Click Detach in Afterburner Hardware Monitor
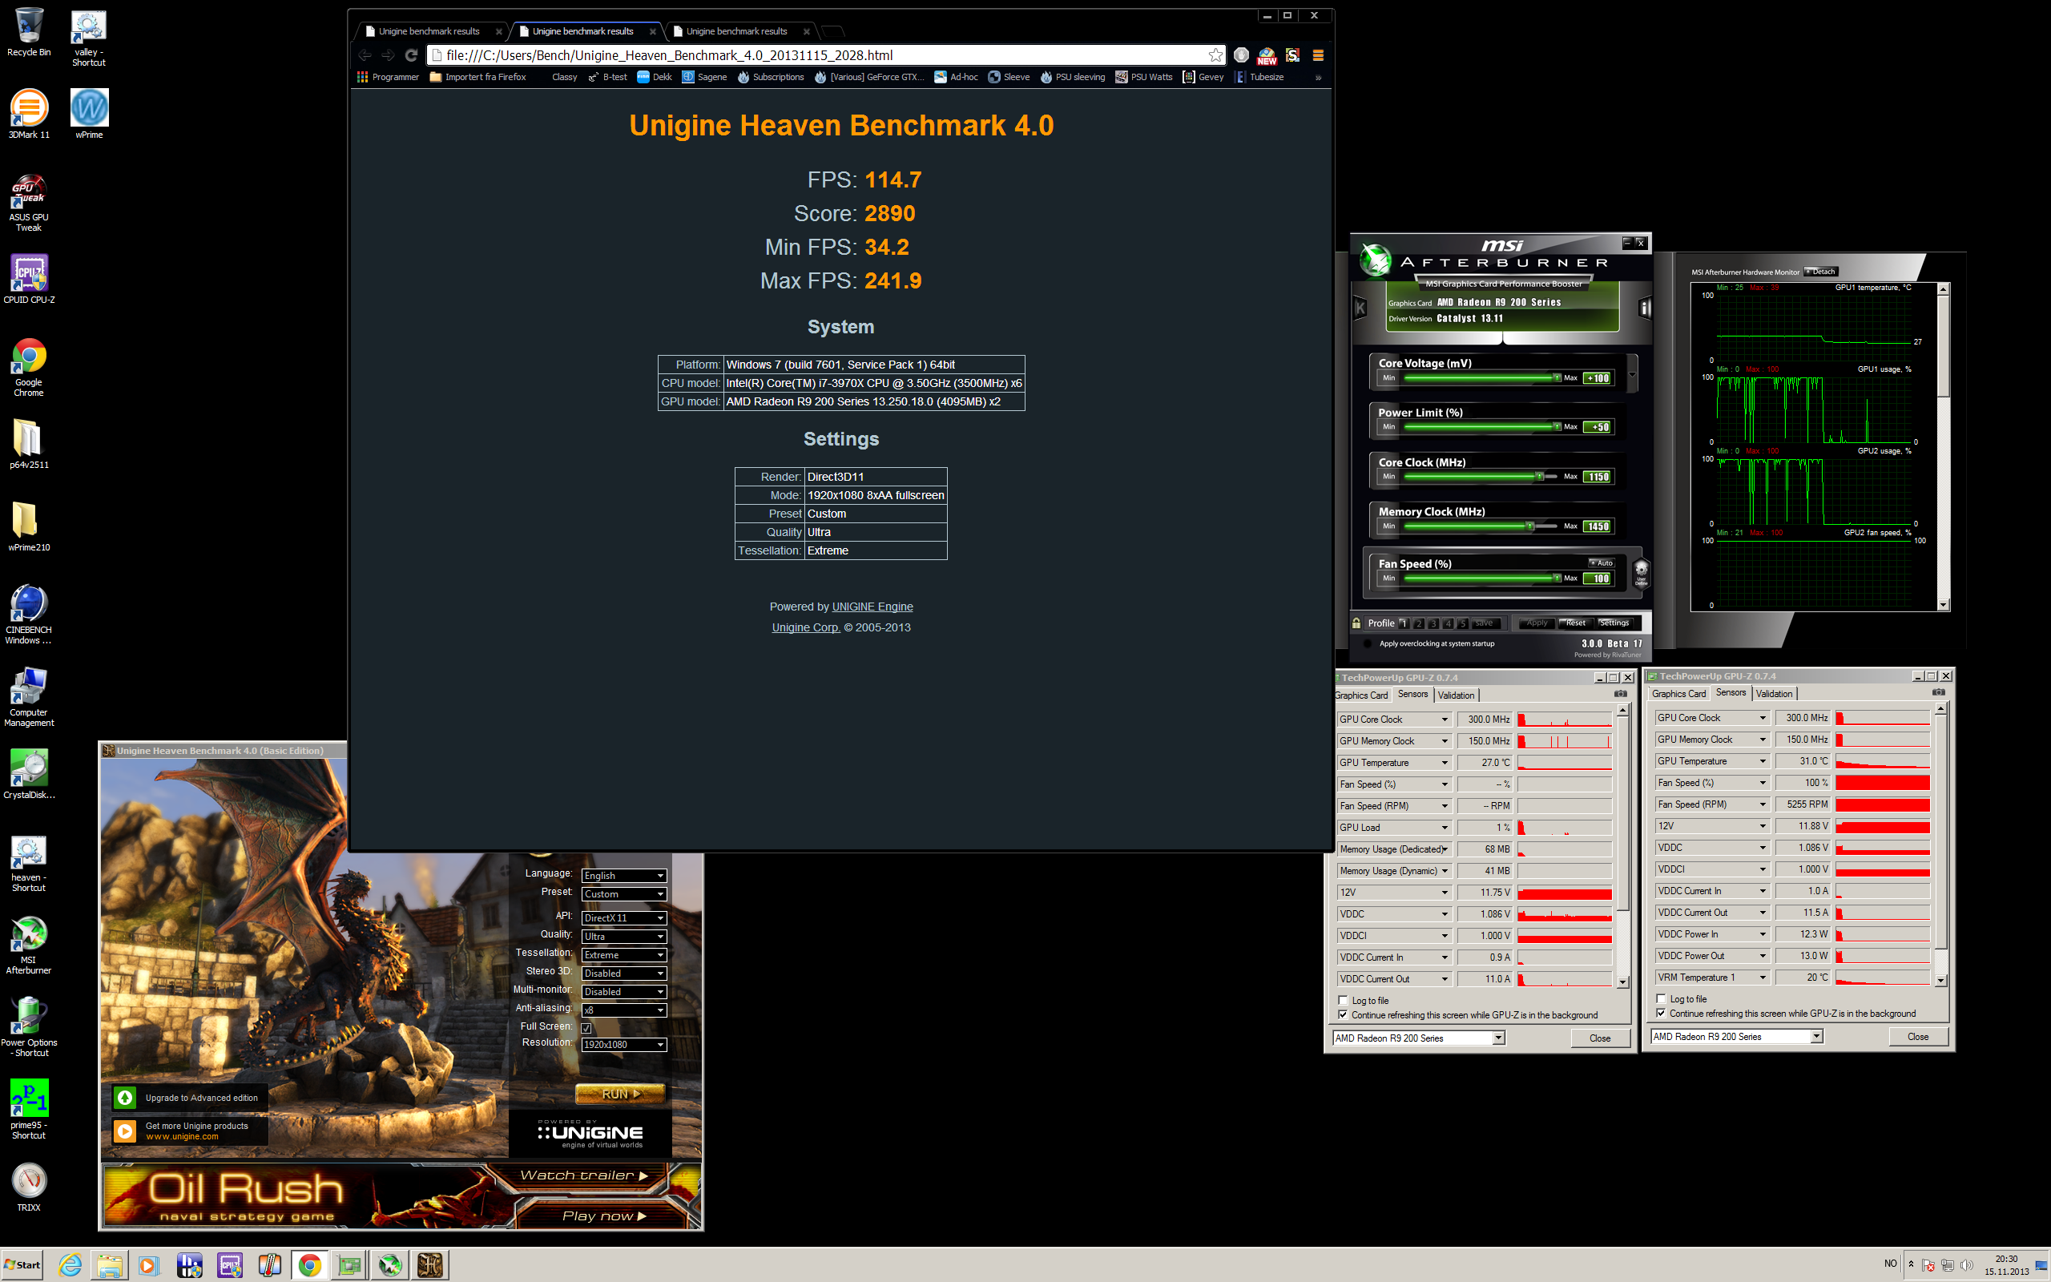Viewport: 2051px width, 1282px height. point(1820,272)
